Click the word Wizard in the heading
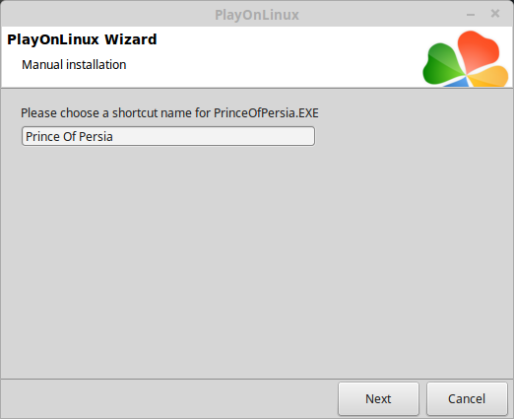Image resolution: width=514 pixels, height=419 pixels. [x=131, y=39]
